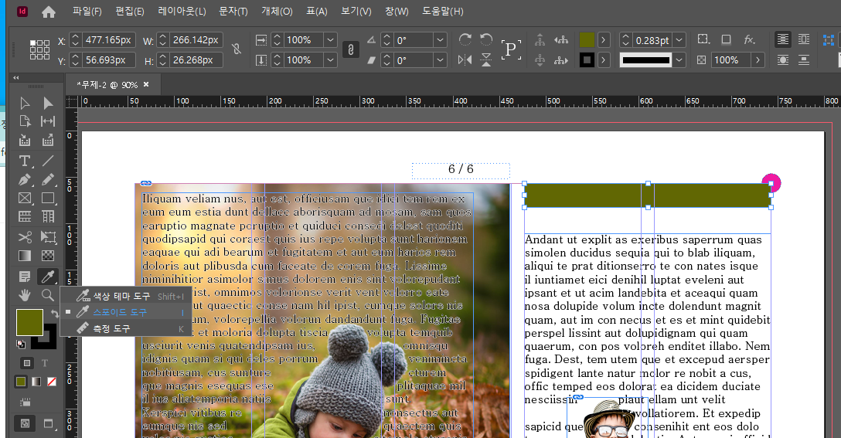Open the fx effects button
This screenshot has width=841, height=438.
[x=749, y=39]
